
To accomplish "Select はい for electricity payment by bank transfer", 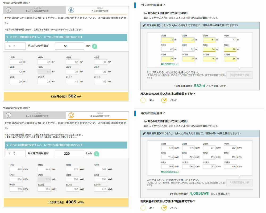I will tap(143, 208).
